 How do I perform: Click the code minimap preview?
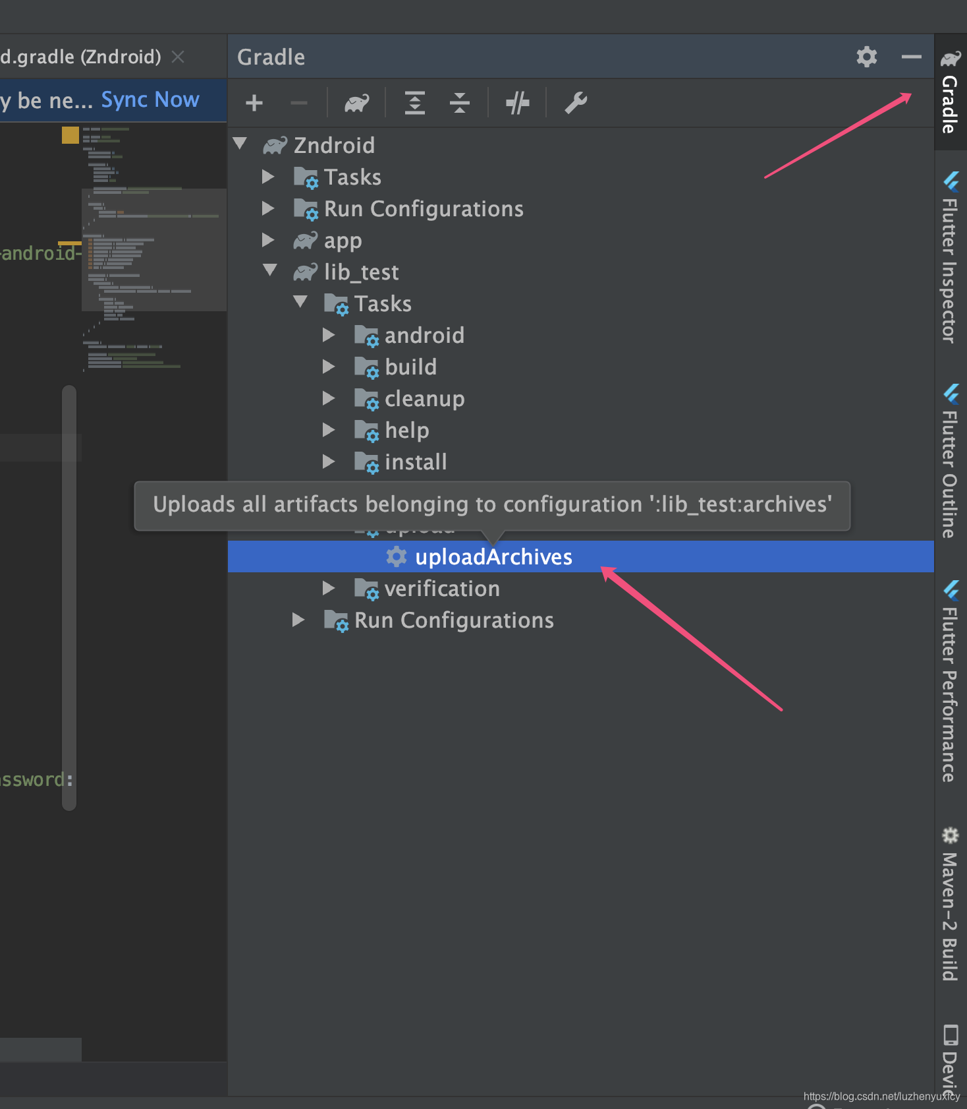[154, 249]
